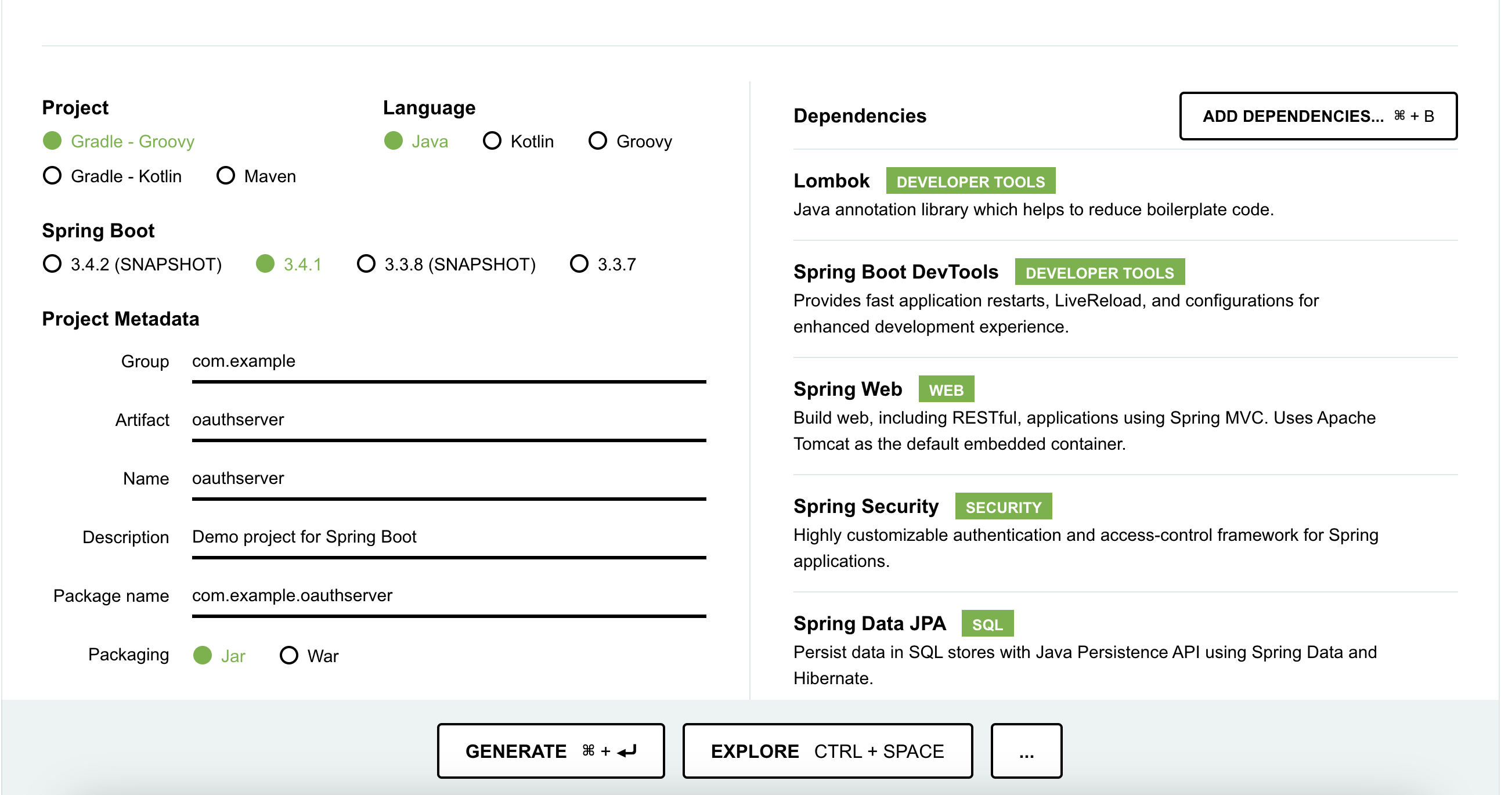
Task: Choose Groovy language option
Action: click(598, 141)
